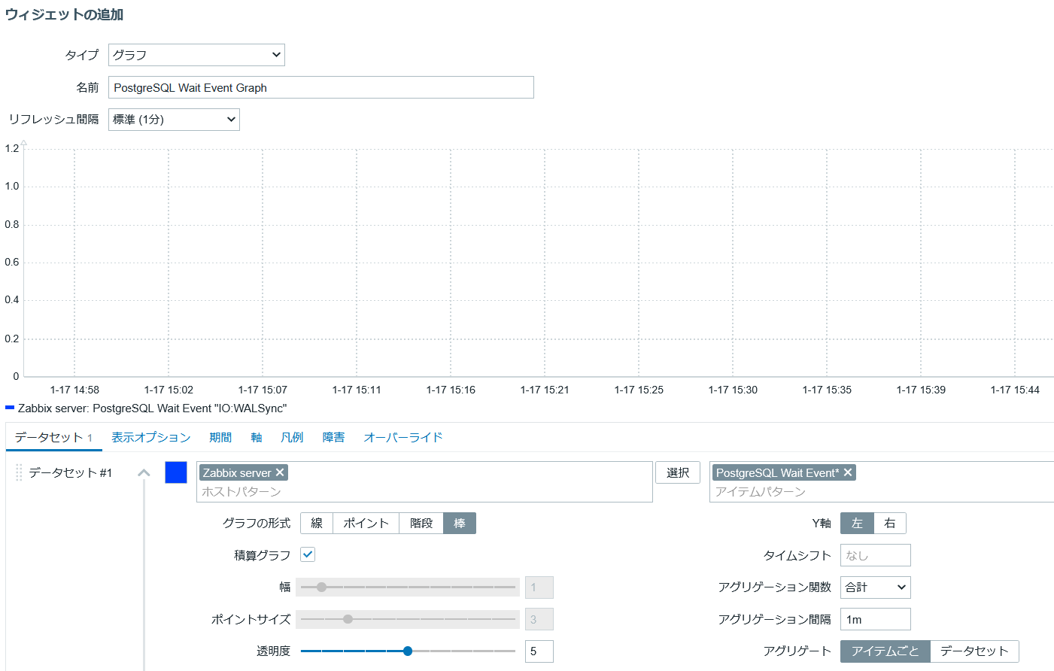
Task: Select 線 graph style
Action: pos(317,524)
